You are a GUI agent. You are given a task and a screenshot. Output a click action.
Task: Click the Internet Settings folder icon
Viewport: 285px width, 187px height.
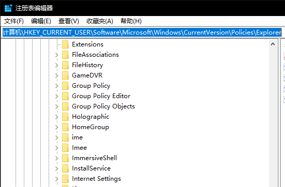coord(66,179)
